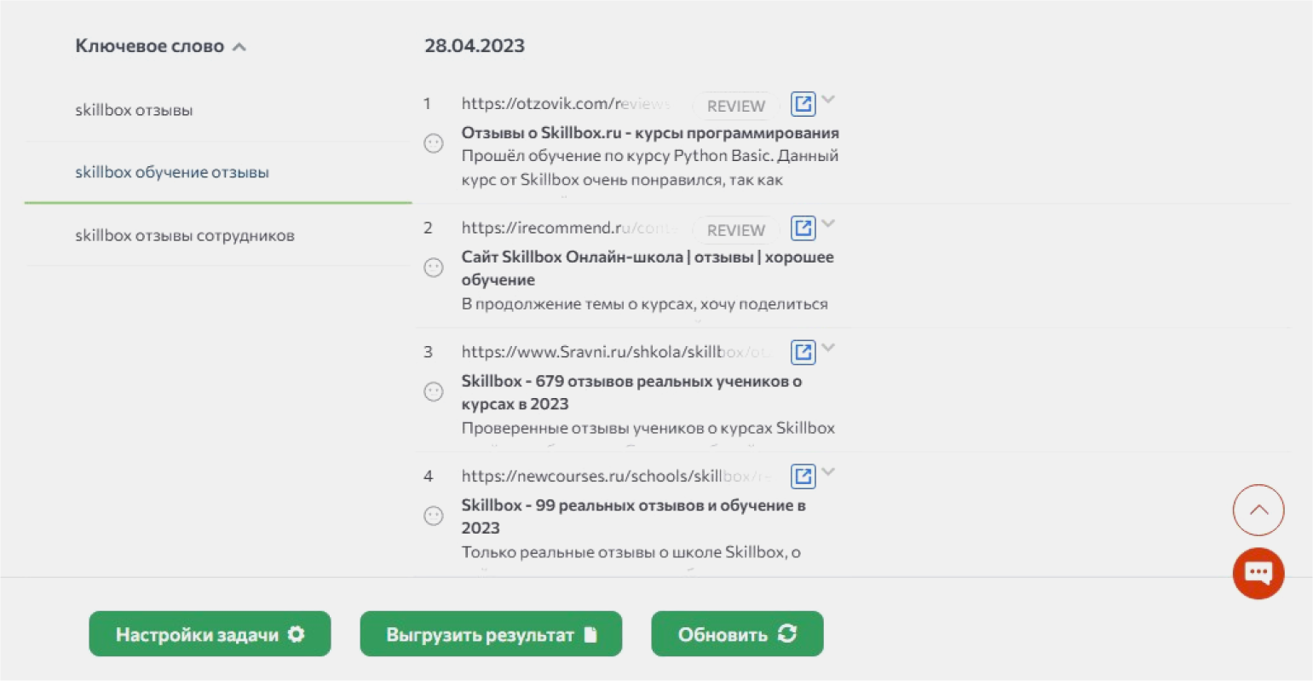Open irecommend.ru result external link icon

(803, 228)
